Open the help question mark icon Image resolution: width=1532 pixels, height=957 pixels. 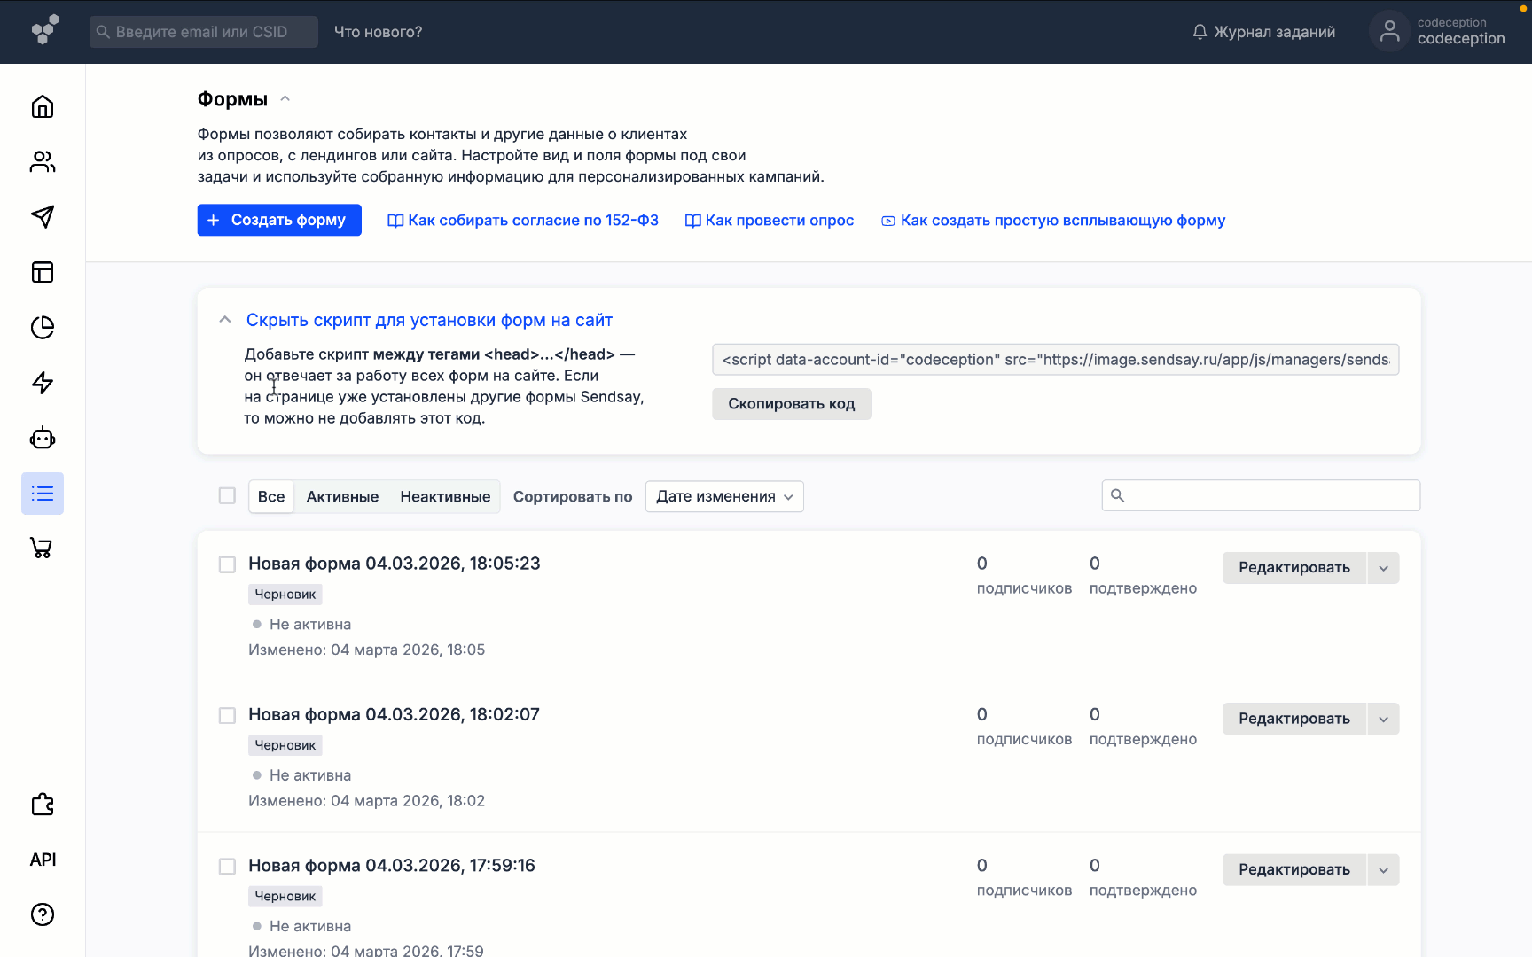point(43,914)
